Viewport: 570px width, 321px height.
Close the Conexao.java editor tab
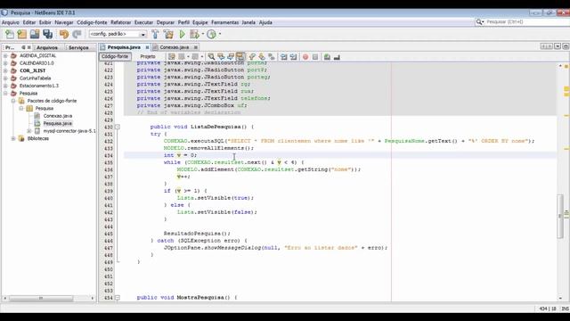pos(196,47)
